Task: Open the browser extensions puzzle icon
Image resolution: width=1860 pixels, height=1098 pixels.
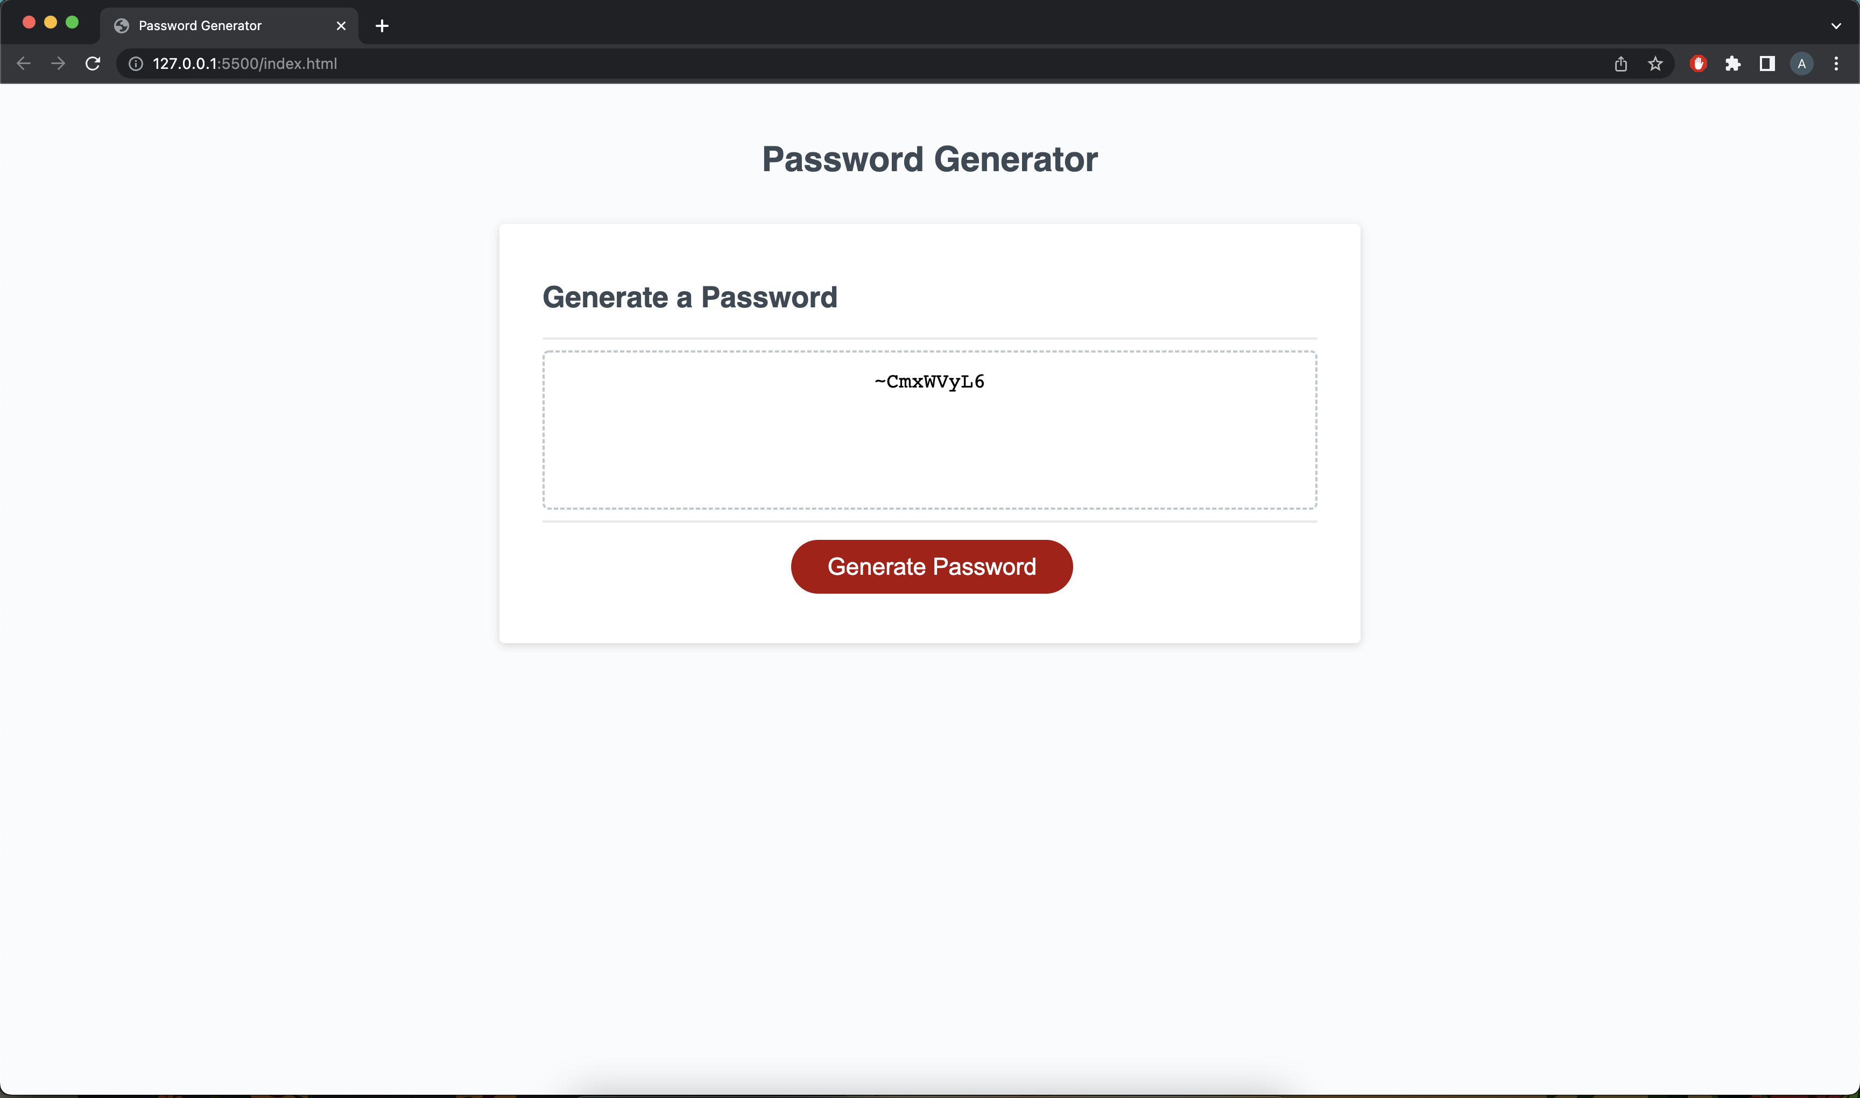Action: point(1732,64)
